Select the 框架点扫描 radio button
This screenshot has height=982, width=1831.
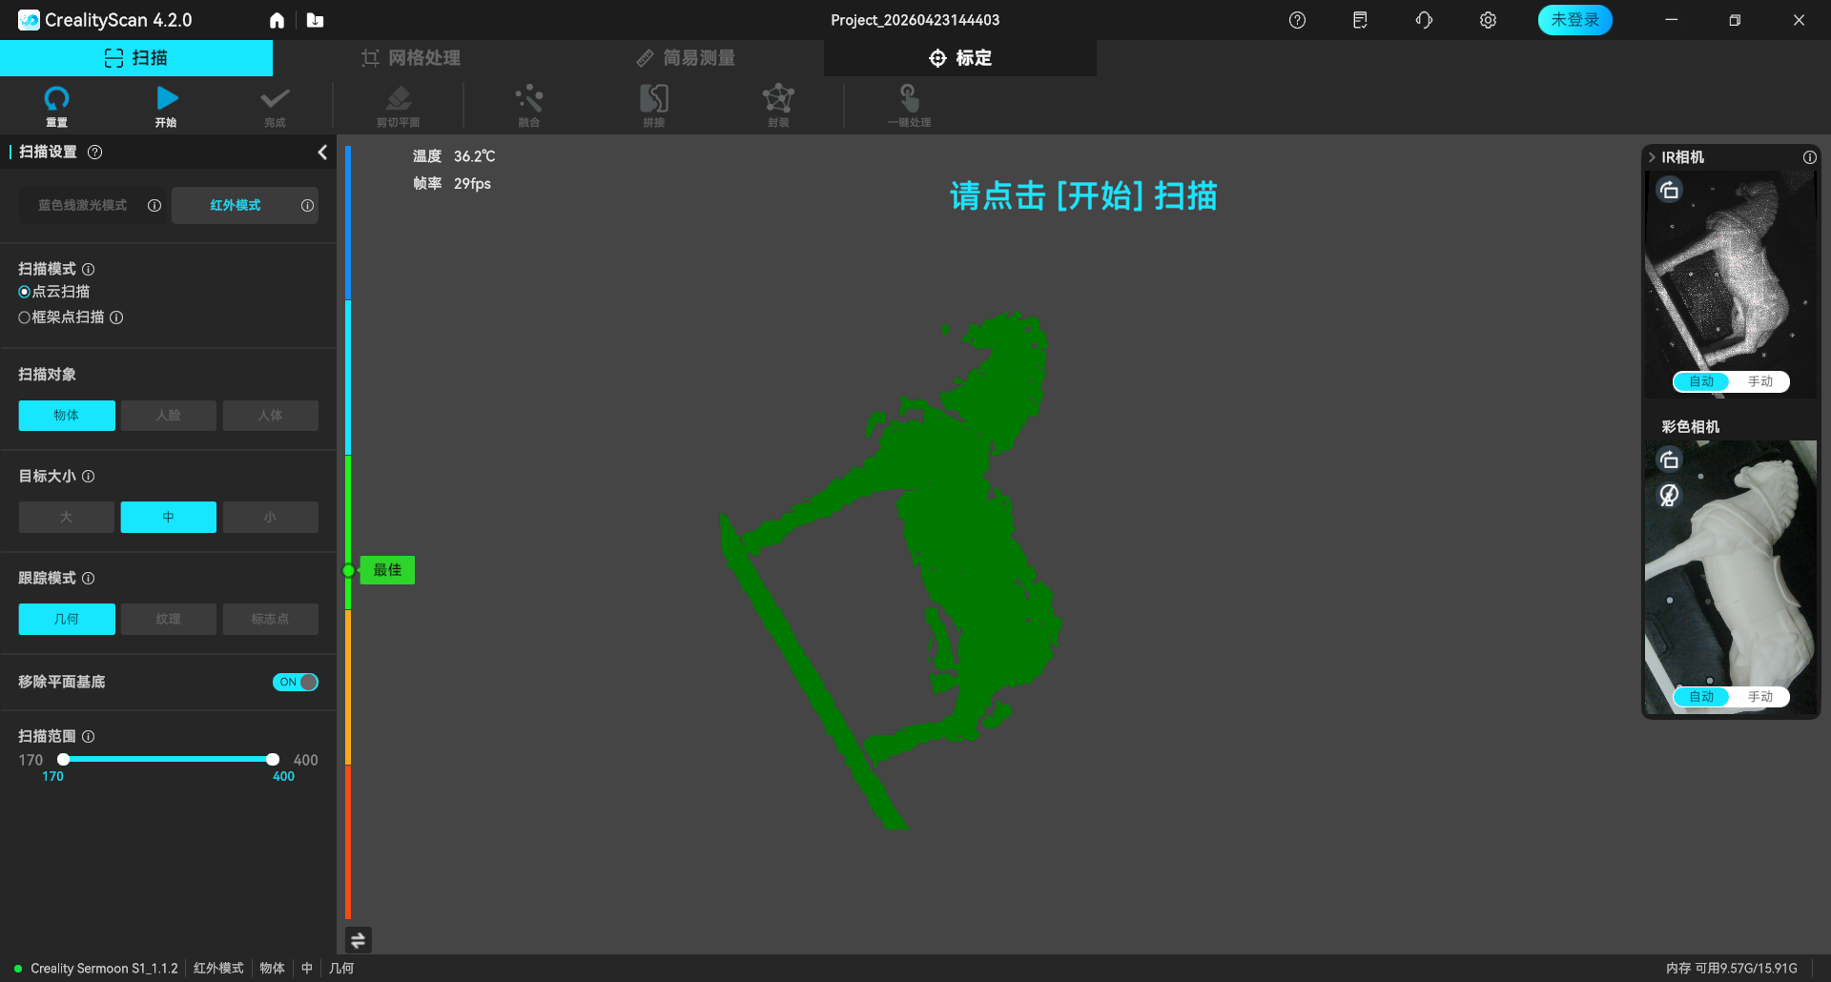25,317
